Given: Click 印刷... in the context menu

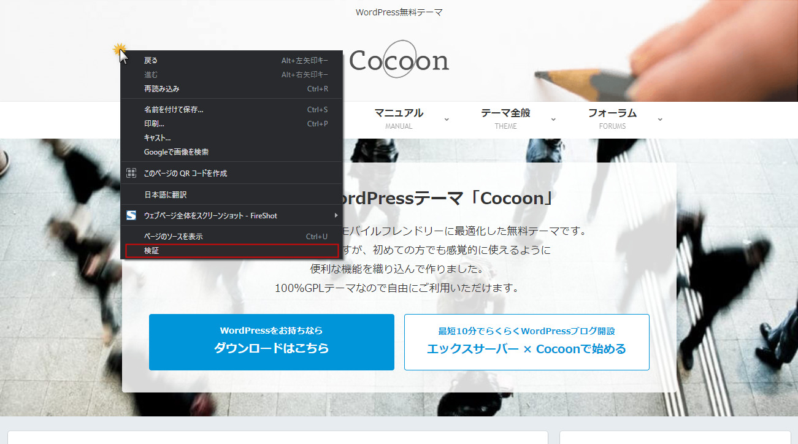Looking at the screenshot, I should point(231,123).
